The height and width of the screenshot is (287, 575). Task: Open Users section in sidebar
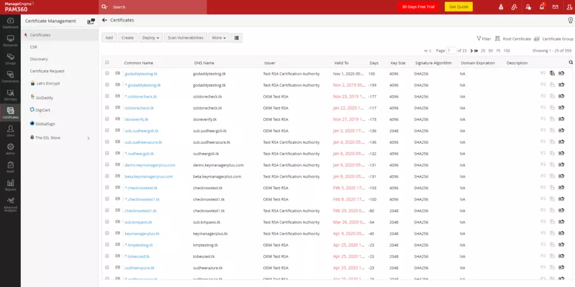coord(10,131)
